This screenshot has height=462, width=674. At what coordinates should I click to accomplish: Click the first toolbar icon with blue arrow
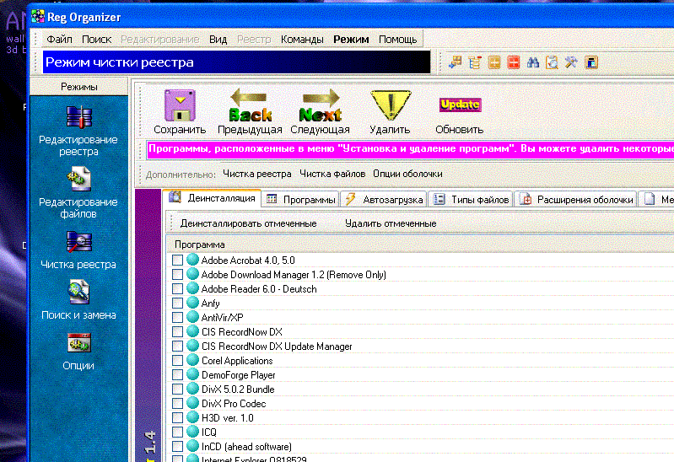click(456, 62)
